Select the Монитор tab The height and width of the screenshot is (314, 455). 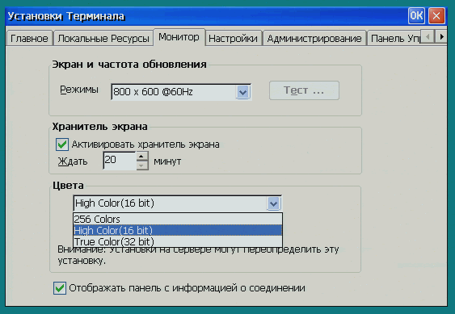(x=179, y=37)
